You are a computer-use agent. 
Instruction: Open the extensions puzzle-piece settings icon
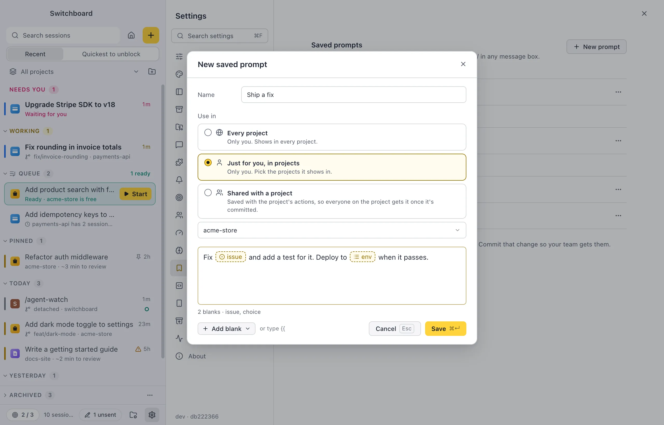click(179, 162)
